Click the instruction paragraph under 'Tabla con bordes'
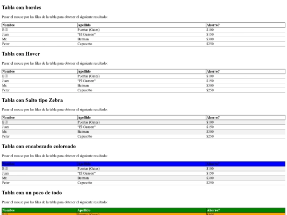The width and height of the screenshot is (287, 215). 55,17
